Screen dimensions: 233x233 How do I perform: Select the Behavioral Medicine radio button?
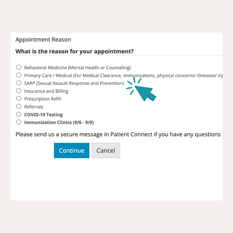pos(19,67)
